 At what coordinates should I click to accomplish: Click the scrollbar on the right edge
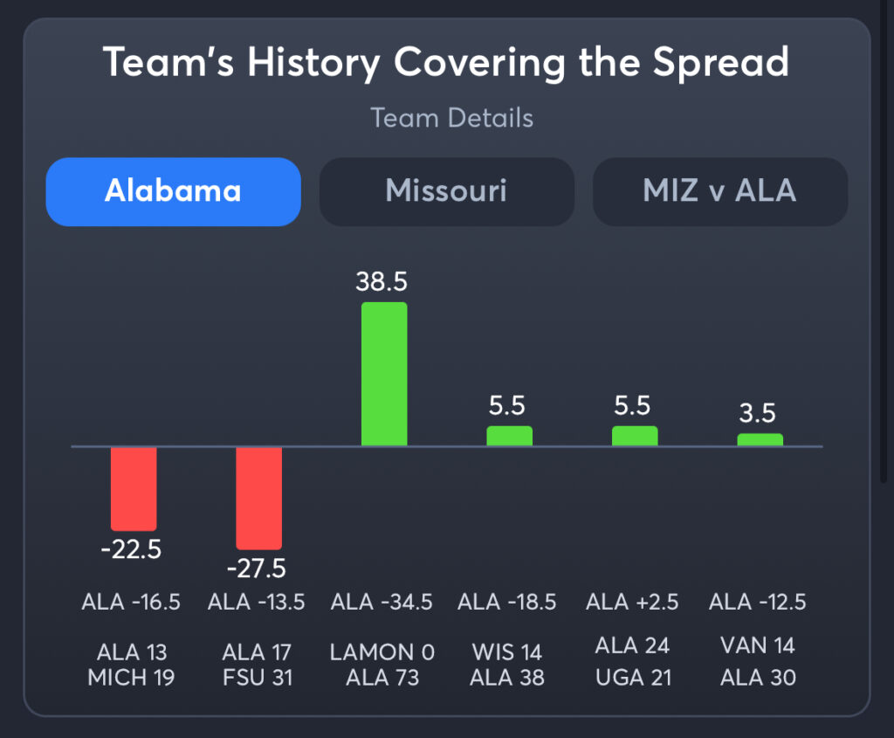click(885, 262)
